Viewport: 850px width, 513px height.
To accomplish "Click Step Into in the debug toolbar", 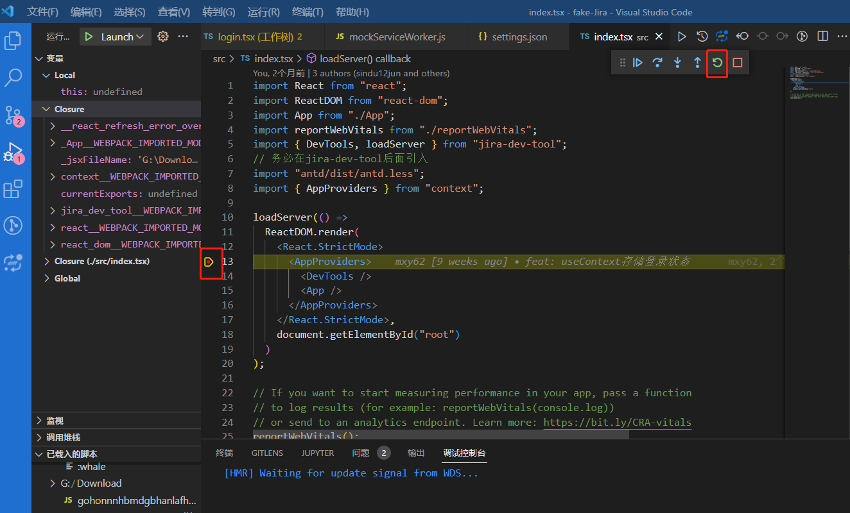I will pos(677,63).
